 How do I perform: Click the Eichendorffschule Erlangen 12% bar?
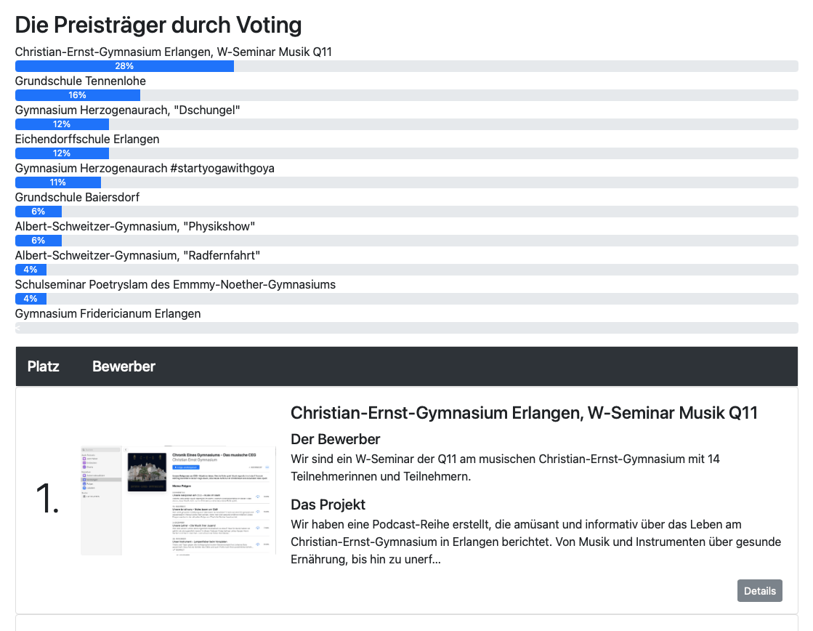click(62, 153)
